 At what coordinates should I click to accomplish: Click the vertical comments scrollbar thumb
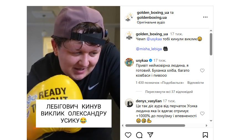coord(211,44)
